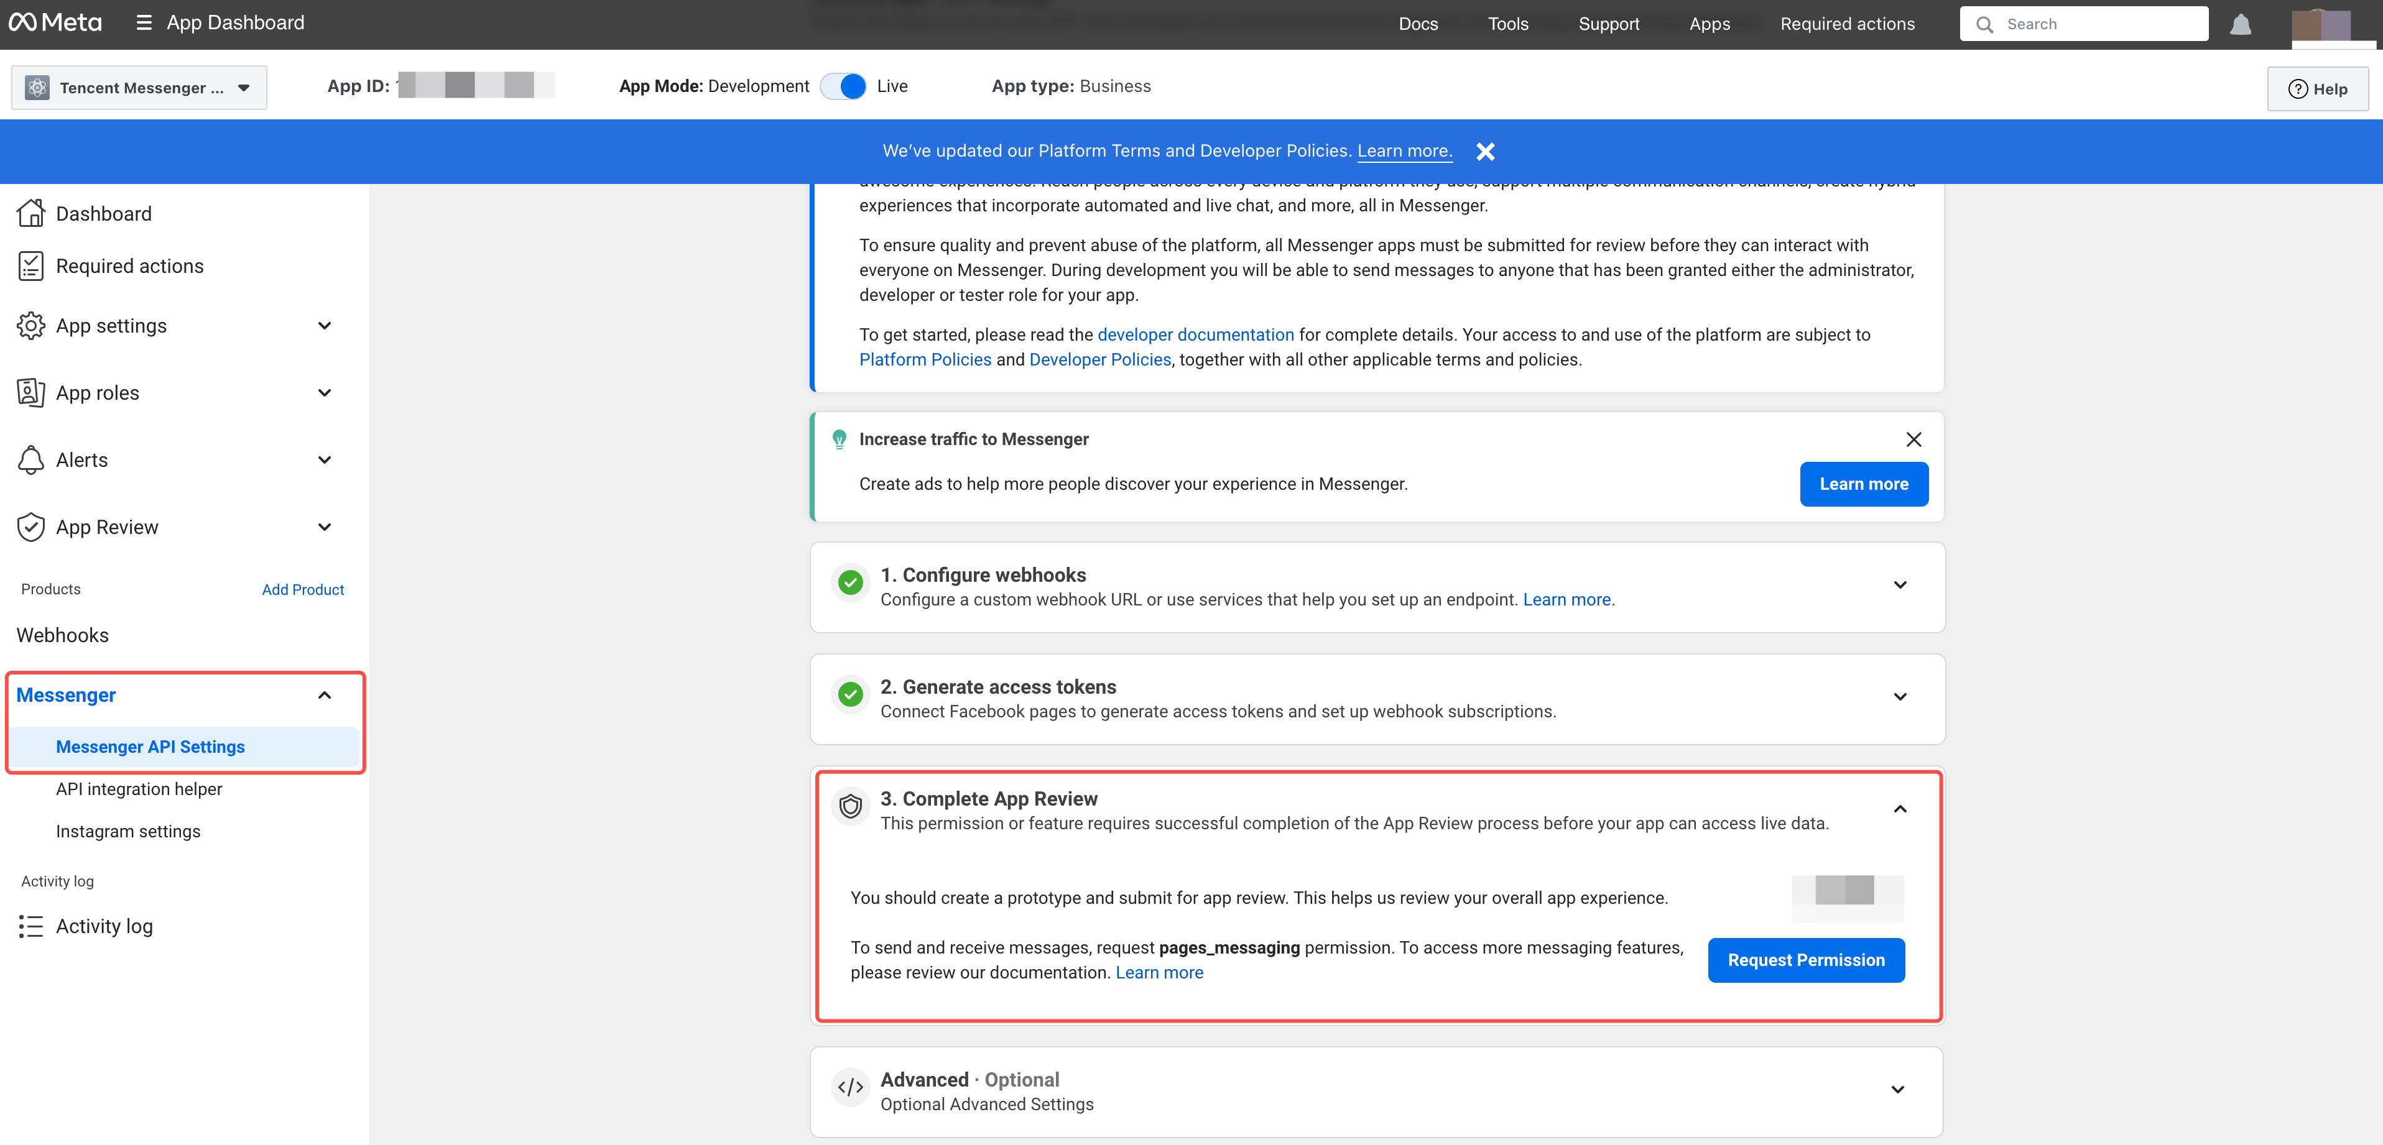Expand the Configure webhooks step
Viewport: 2383px width, 1145px height.
(x=1899, y=586)
